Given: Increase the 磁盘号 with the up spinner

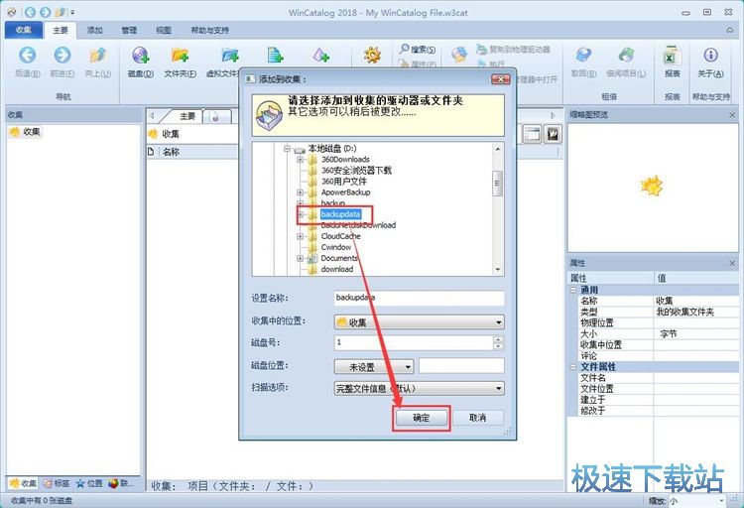Looking at the screenshot, I should pyautogui.click(x=498, y=339).
